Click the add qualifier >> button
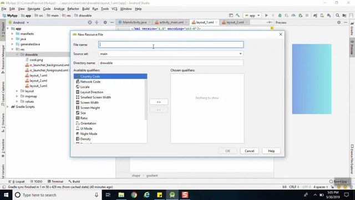Viewport: 355px width, 200px height. pos(159,102)
